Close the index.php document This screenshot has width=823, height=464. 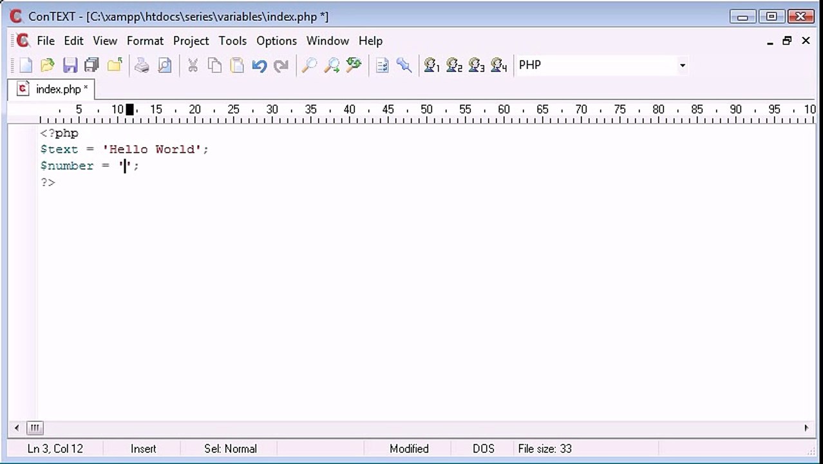(x=806, y=41)
